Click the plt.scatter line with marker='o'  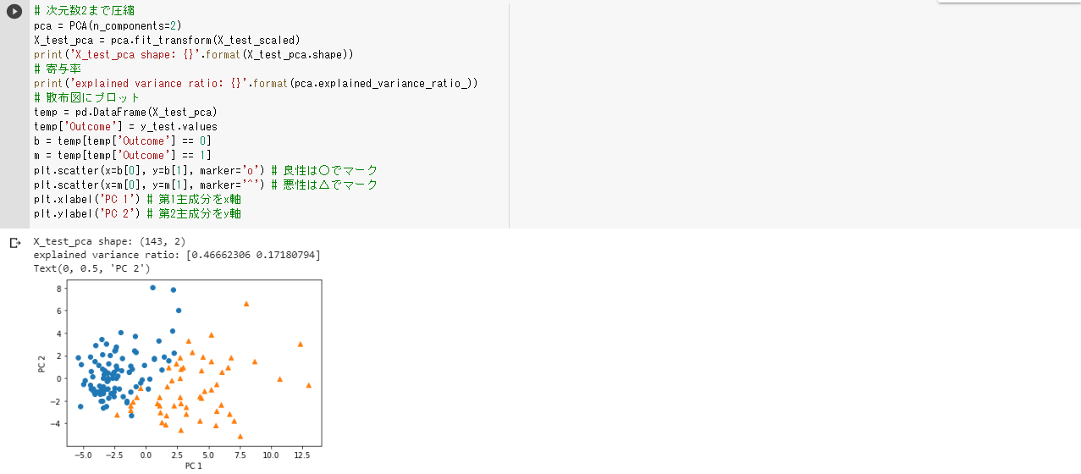coord(206,169)
